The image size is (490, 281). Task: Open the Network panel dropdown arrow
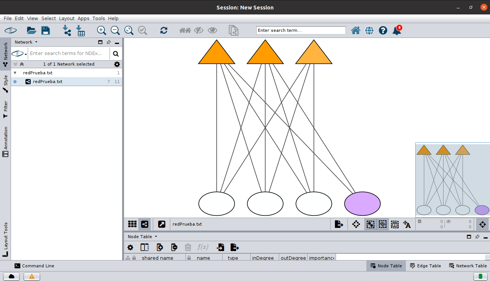pos(36,42)
